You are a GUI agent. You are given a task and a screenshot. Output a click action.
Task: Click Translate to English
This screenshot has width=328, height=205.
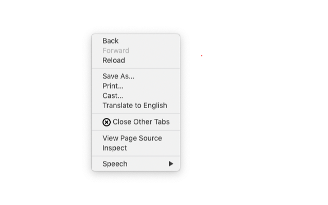(x=136, y=106)
